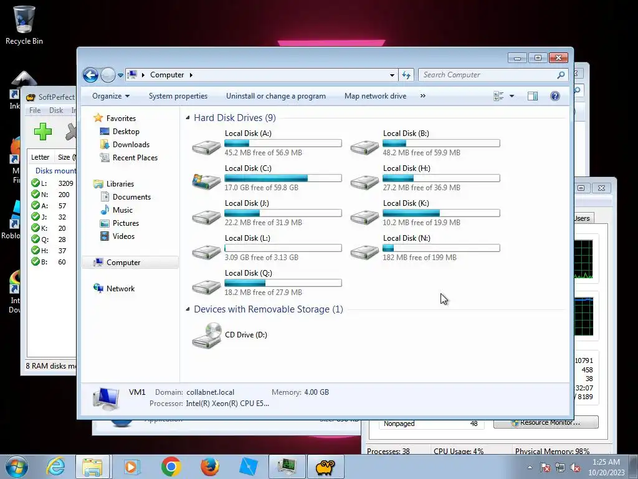This screenshot has height=479, width=638.
Task: Select Pictures library
Action: 126,223
